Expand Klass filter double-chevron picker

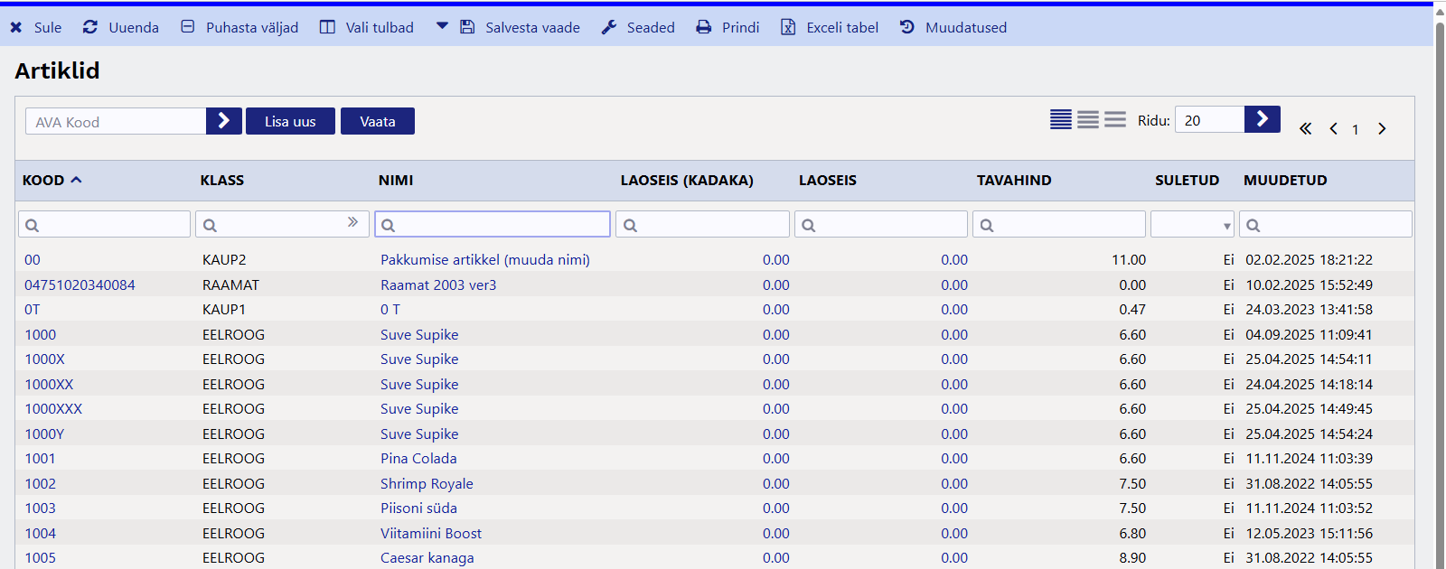[352, 222]
